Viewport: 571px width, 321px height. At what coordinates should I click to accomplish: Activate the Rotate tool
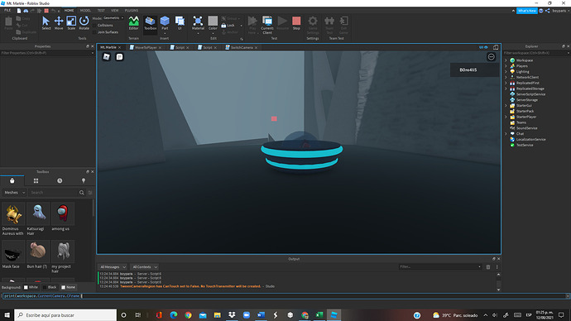[84, 22]
